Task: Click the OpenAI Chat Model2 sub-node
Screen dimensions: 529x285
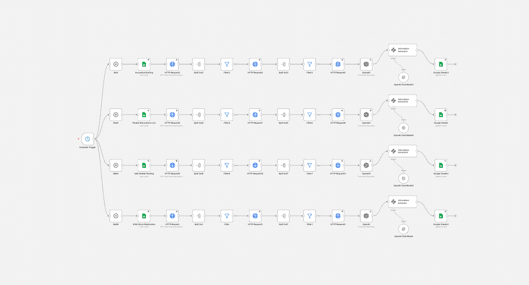Action: 403,128
